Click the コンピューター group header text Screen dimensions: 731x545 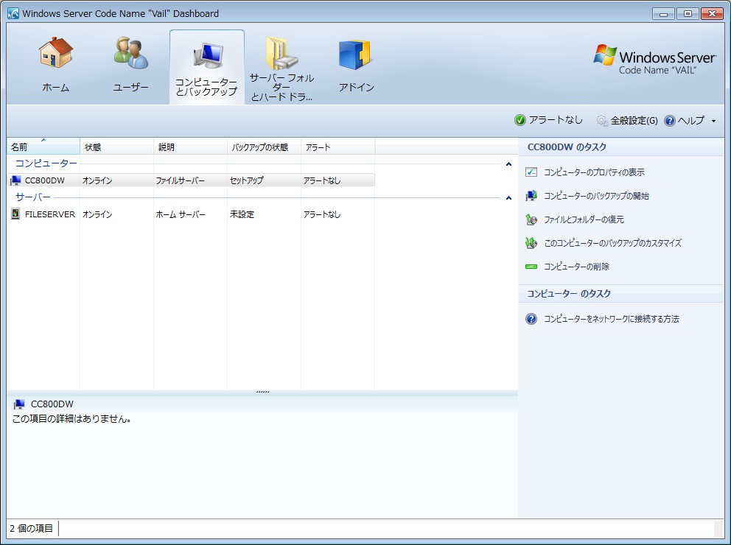click(x=46, y=163)
